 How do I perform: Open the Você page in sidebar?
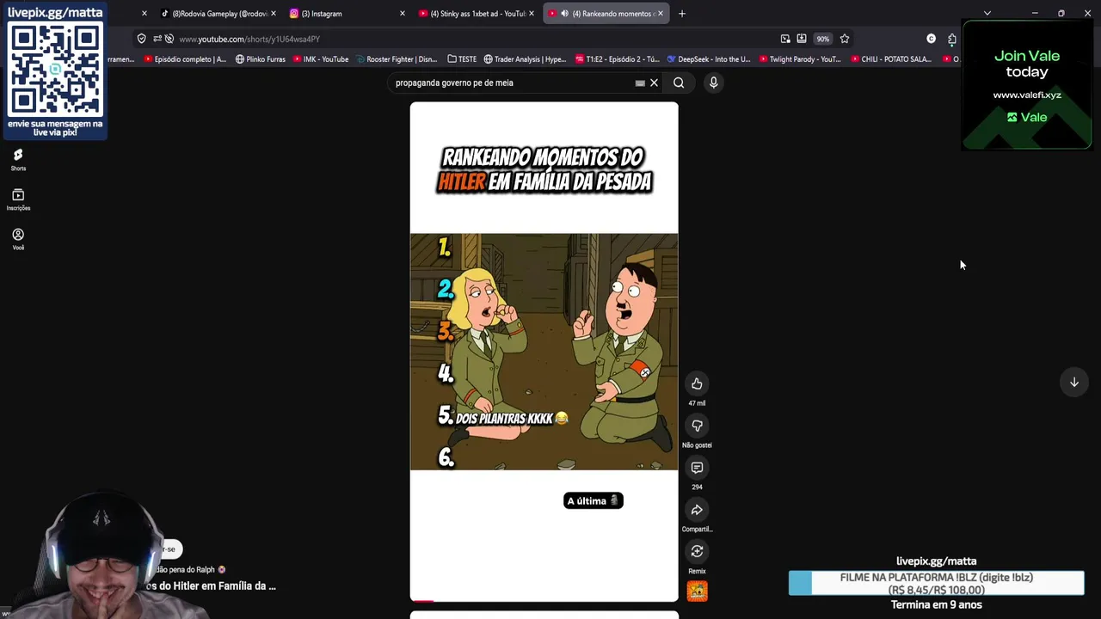tap(18, 239)
